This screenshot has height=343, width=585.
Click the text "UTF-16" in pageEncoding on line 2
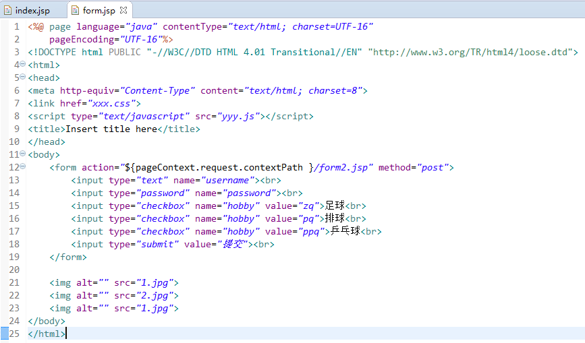142,40
